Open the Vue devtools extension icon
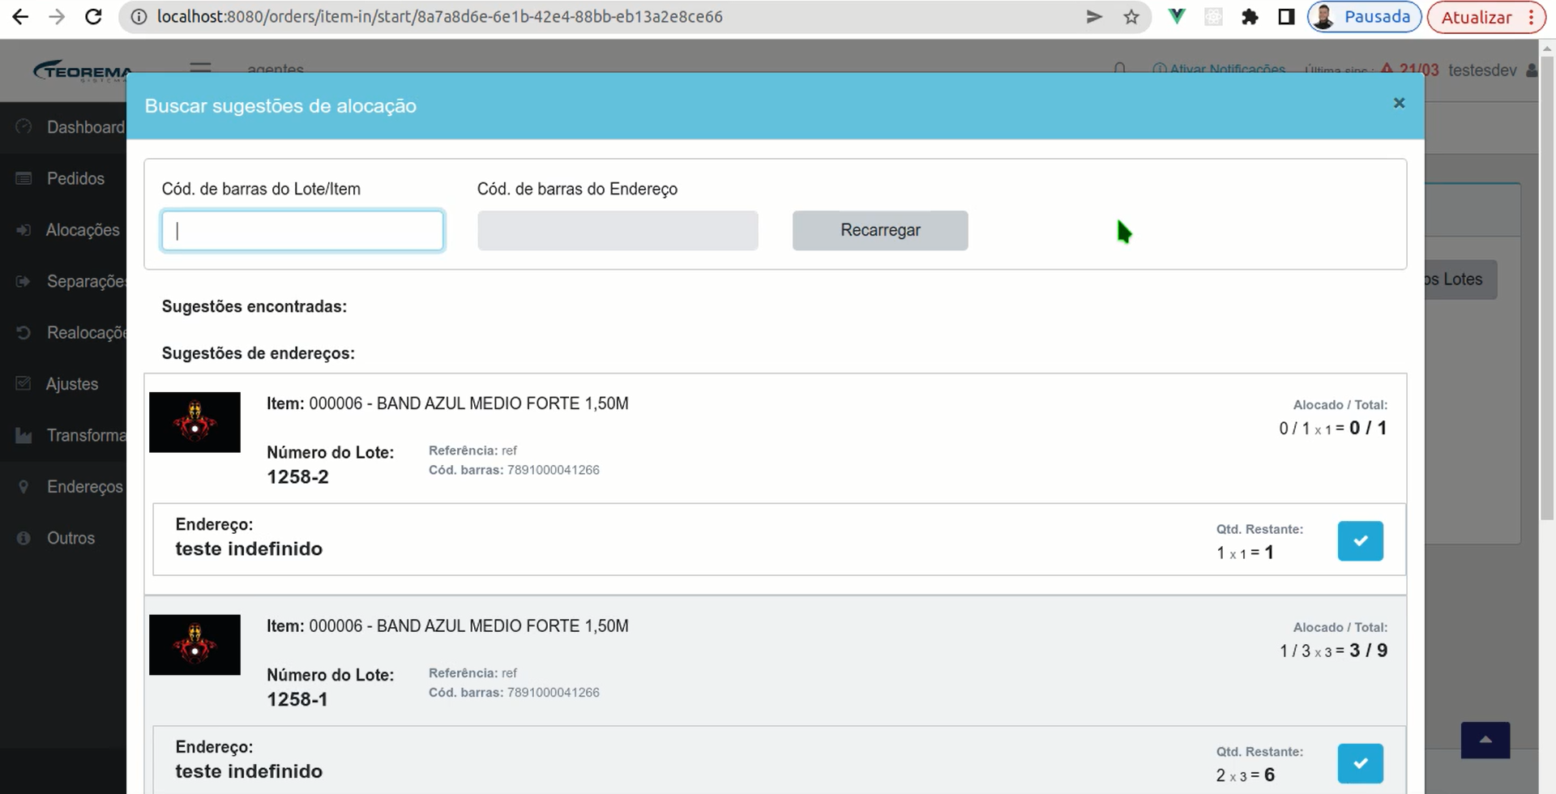The width and height of the screenshot is (1556, 794). [1177, 17]
